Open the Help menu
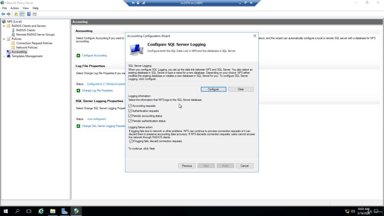Screen dimensions: 384x216 point(36,8)
